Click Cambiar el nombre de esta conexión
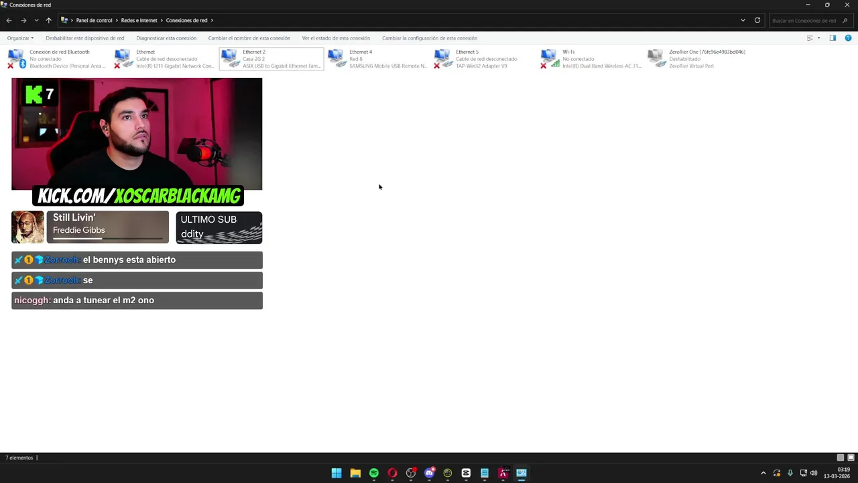858x483 pixels. point(249,38)
